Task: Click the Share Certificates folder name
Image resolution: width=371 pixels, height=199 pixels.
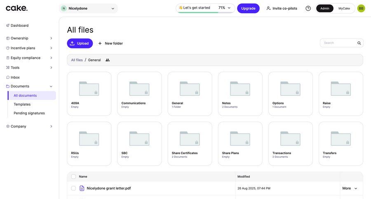Action: click(x=185, y=153)
